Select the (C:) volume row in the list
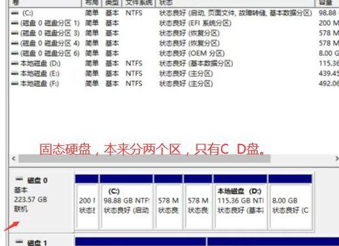The image size is (339, 246). [x=174, y=13]
